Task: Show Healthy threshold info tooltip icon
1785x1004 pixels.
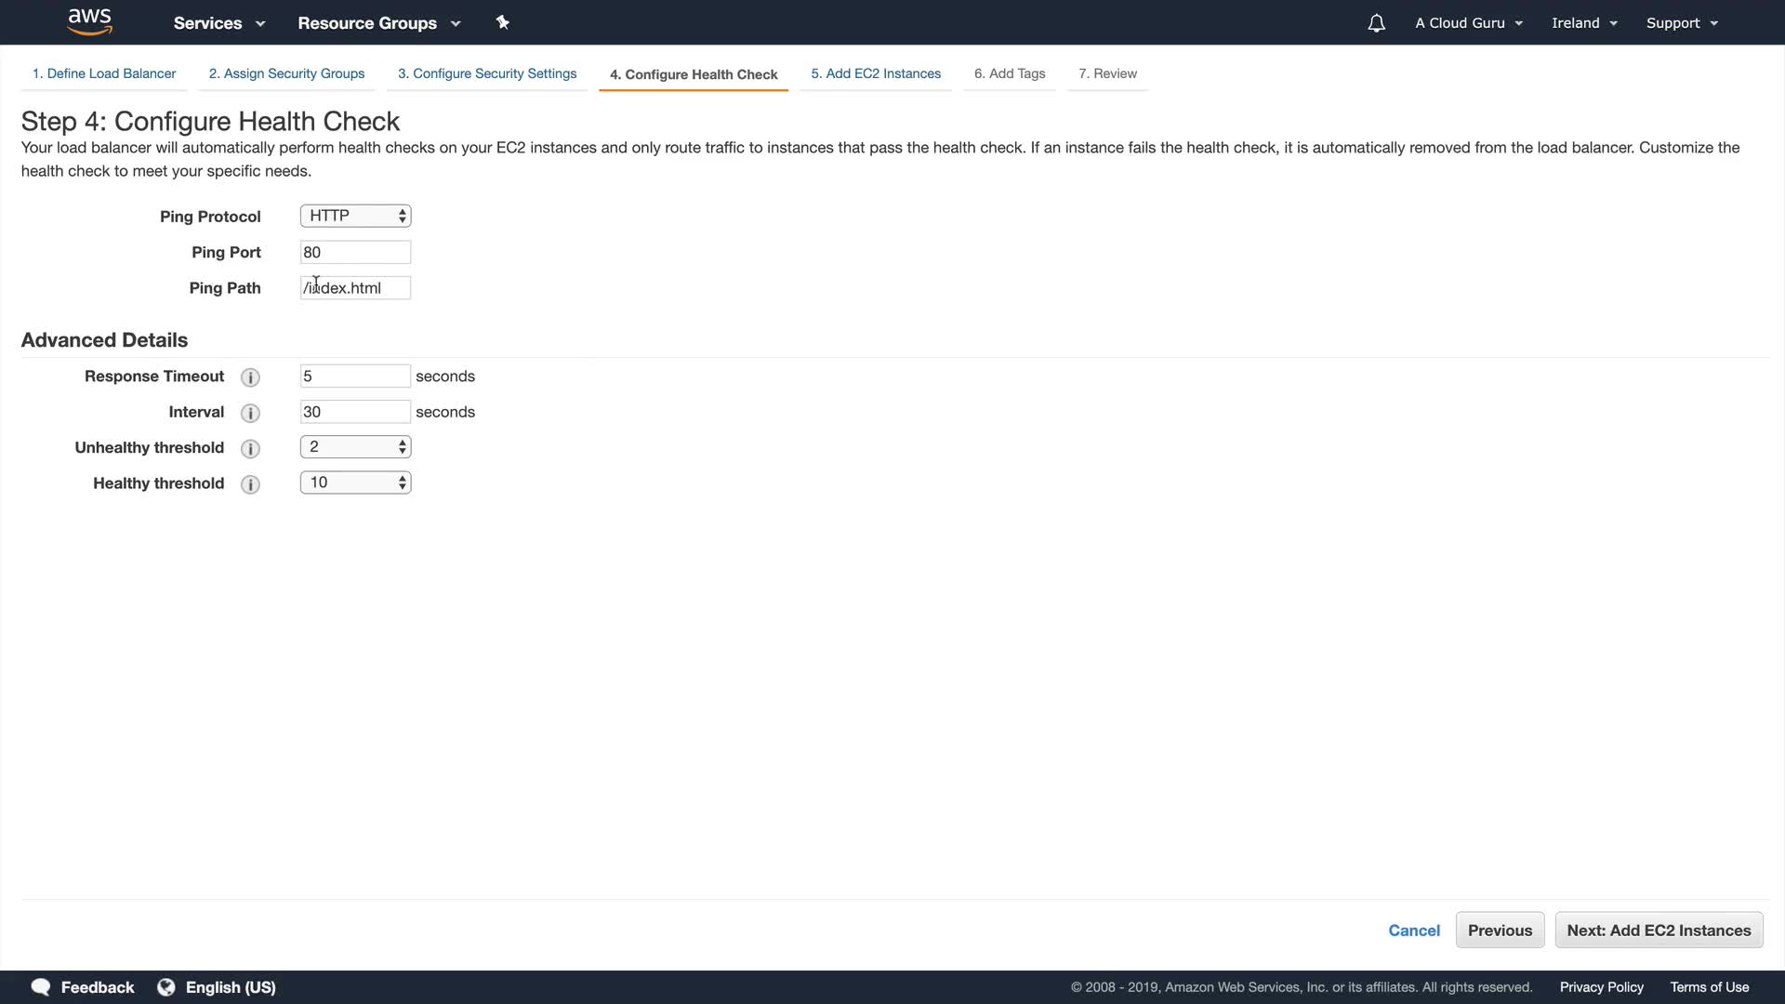Action: click(250, 484)
